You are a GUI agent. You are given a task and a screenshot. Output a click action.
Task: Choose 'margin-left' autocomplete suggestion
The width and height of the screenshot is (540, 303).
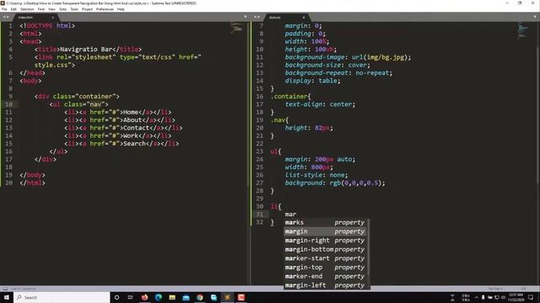324,285
